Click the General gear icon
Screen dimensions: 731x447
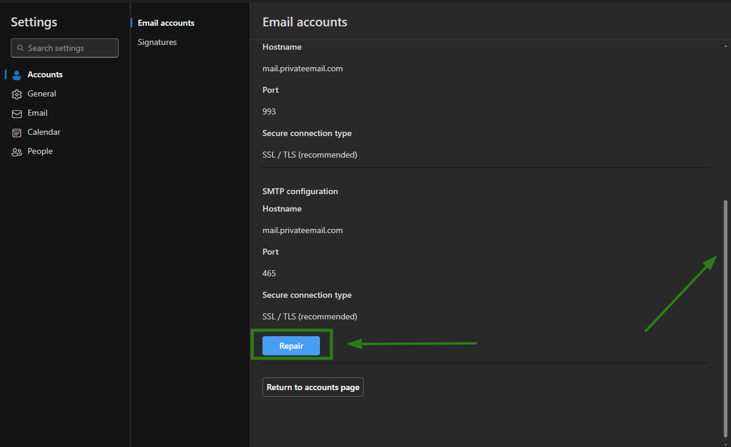pos(17,94)
